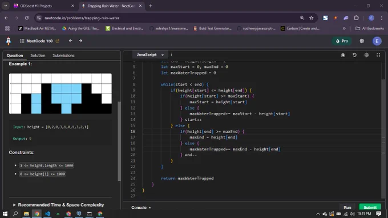This screenshot has height=218, width=388.
Task: Open the Chrome three-dot menu
Action: click(382, 18)
